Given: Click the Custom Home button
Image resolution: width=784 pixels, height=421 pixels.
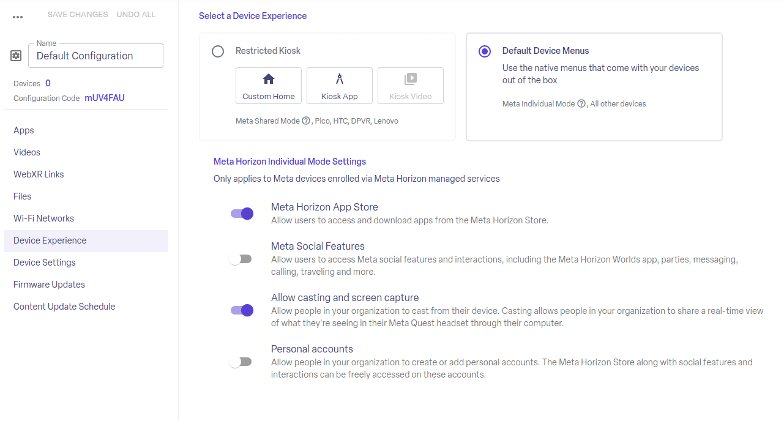Looking at the screenshot, I should point(269,86).
